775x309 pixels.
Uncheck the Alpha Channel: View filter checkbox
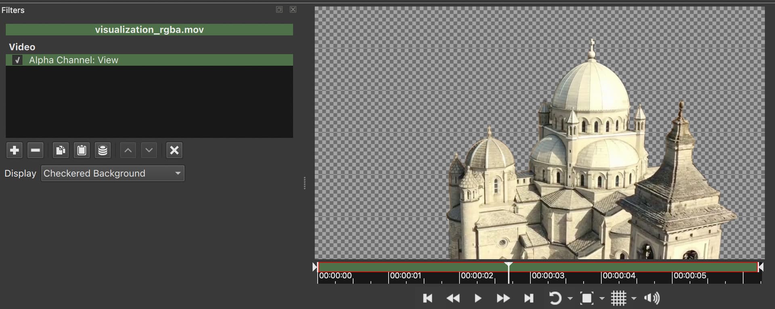click(17, 60)
